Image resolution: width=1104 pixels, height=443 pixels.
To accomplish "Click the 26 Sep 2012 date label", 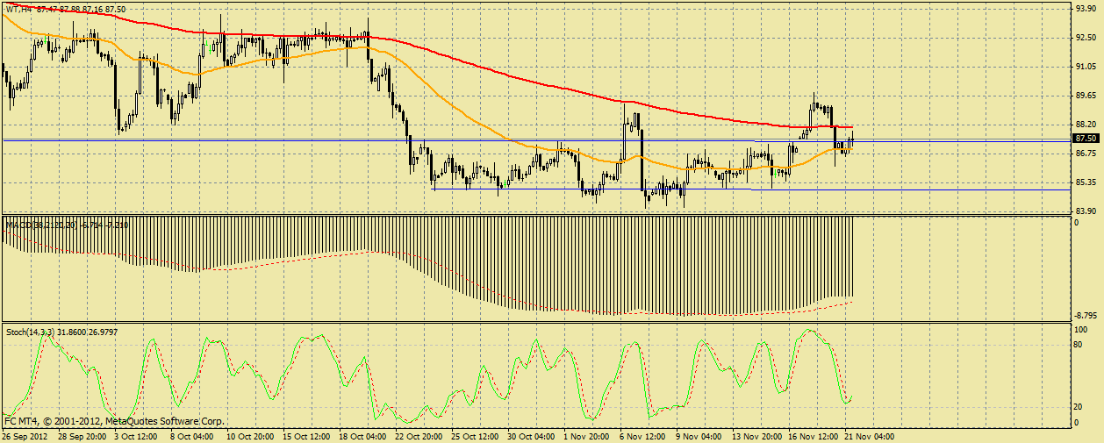I will tap(25, 436).
